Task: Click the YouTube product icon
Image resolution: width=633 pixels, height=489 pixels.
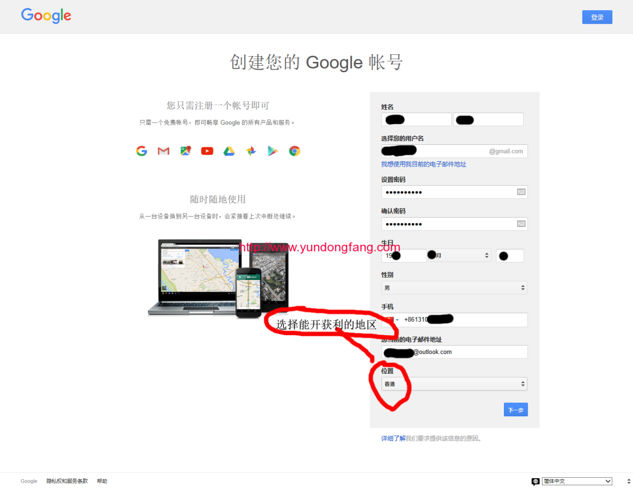Action: tap(207, 151)
